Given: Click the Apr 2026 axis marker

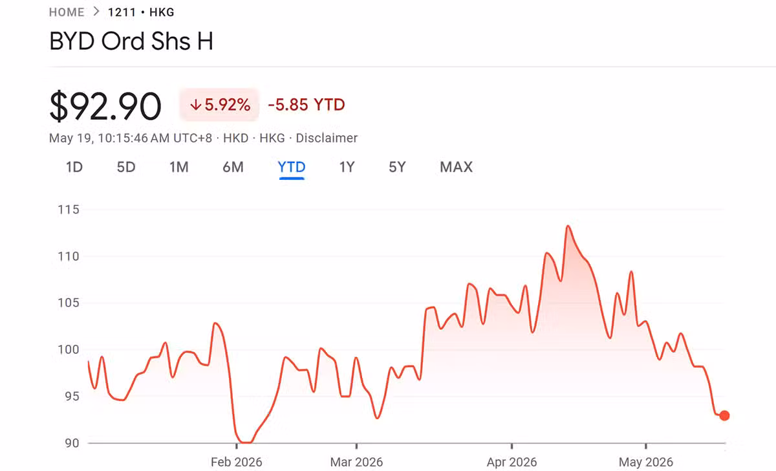Looking at the screenshot, I should click(512, 462).
